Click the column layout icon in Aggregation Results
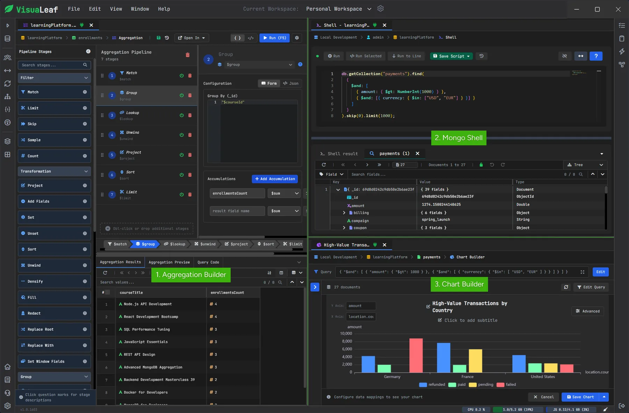 tap(281, 273)
